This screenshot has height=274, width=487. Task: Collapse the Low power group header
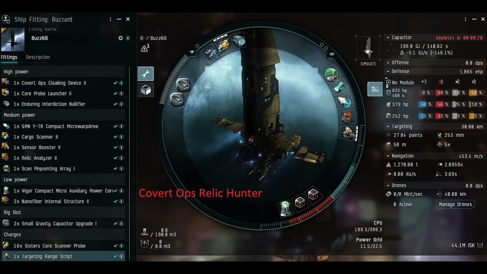pos(63,180)
